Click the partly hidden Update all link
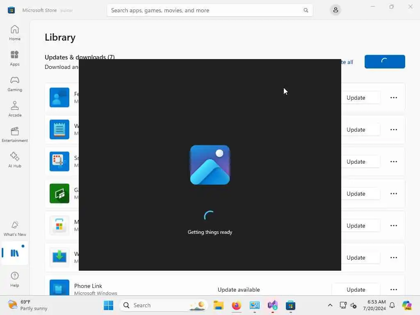 [347, 62]
